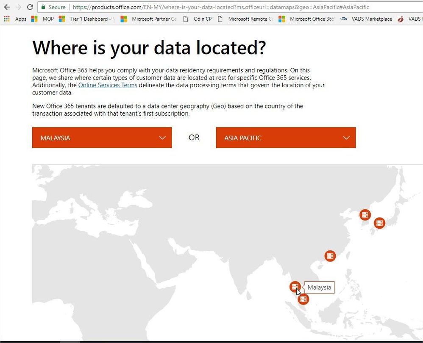Click the Japan data center marker
This screenshot has width=423, height=343.
coord(379,223)
